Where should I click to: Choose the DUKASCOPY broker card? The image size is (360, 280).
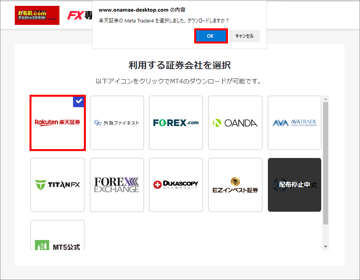(x=176, y=185)
